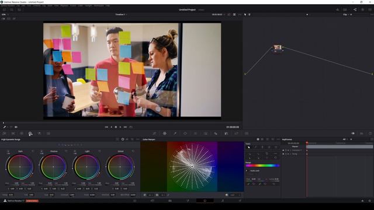This screenshot has height=210, width=374.
Task: Open the Color Warper palette
Action: pyautogui.click(x=165, y=134)
